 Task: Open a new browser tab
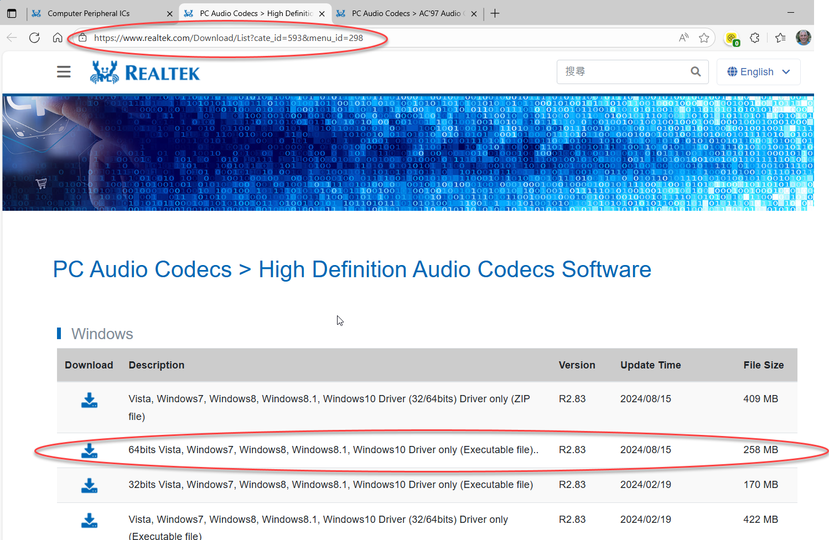coord(495,13)
